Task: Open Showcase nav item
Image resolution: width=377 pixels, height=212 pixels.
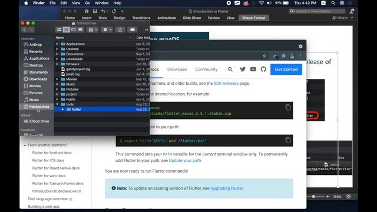Action: (x=177, y=69)
